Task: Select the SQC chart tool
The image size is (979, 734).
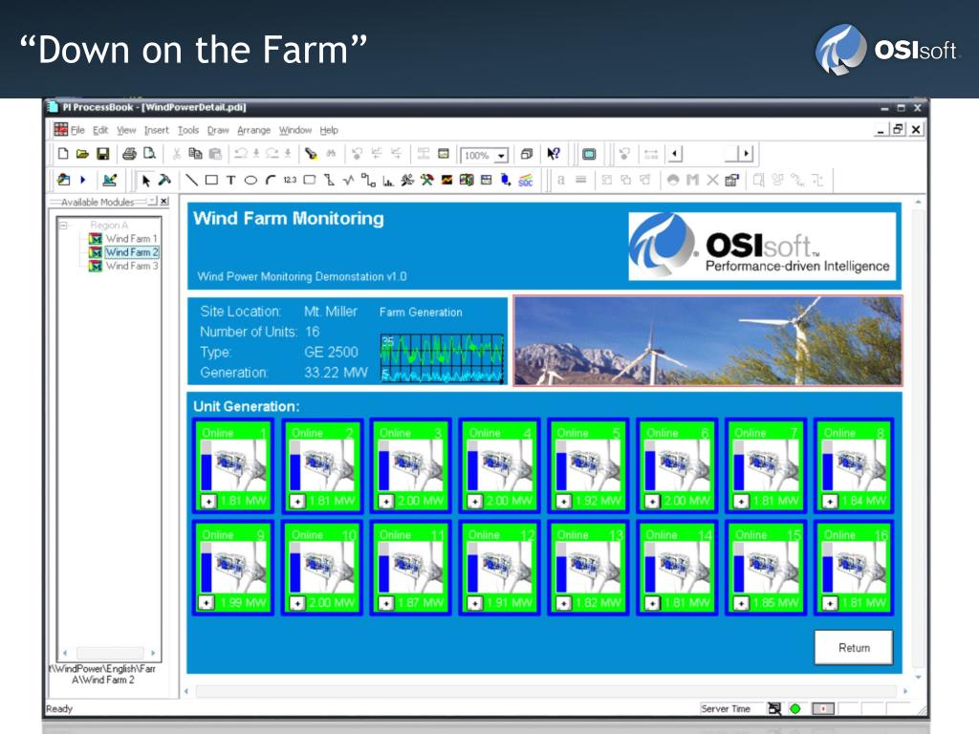Action: click(526, 181)
